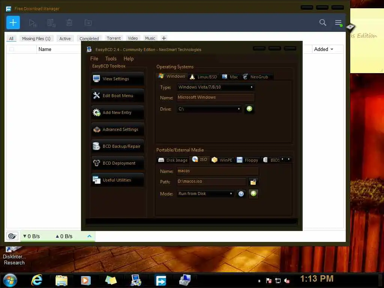
Task: Select the Active downloads filter tab
Action: pos(65,39)
